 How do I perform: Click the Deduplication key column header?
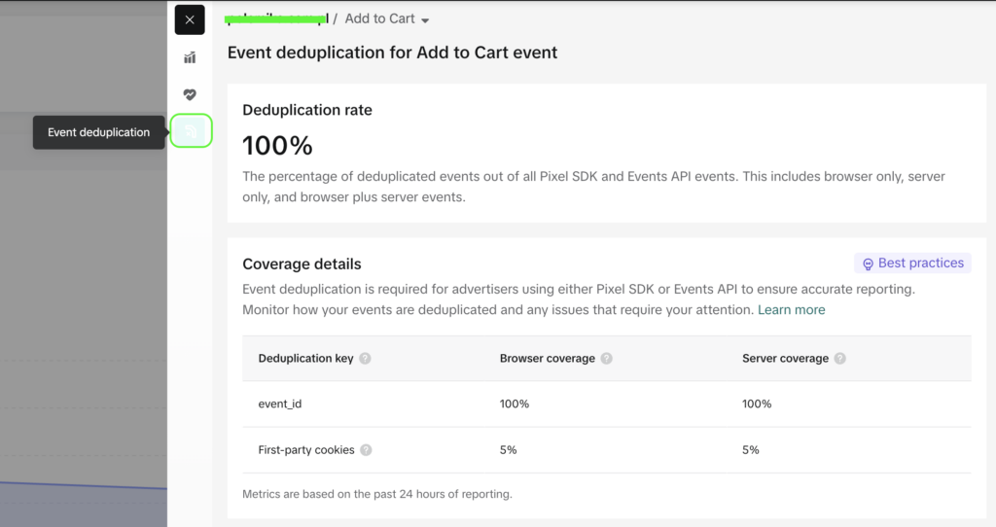click(x=305, y=359)
